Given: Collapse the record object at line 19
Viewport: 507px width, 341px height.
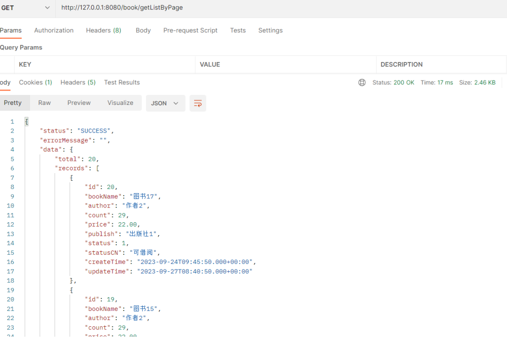Looking at the screenshot, I should 72,290.
